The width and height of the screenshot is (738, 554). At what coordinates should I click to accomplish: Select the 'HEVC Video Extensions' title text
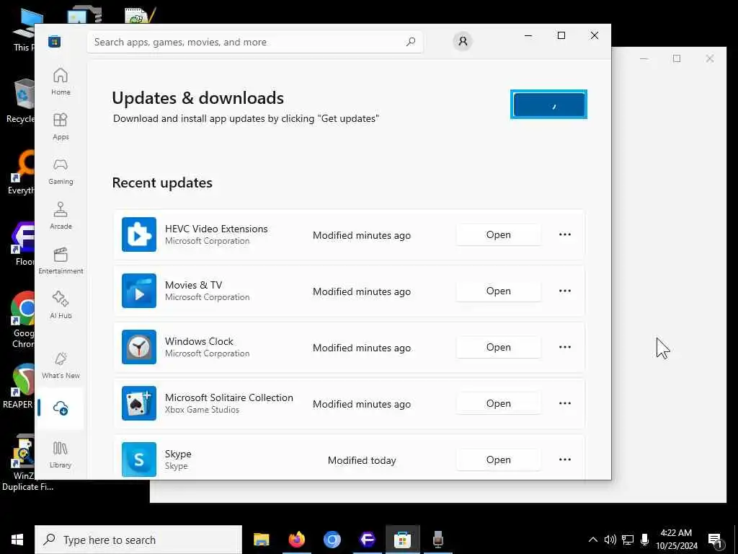point(216,229)
